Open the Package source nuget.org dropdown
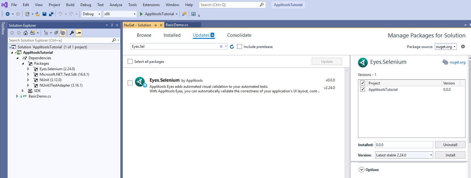Viewport: 471px width, 178px height. [446, 46]
